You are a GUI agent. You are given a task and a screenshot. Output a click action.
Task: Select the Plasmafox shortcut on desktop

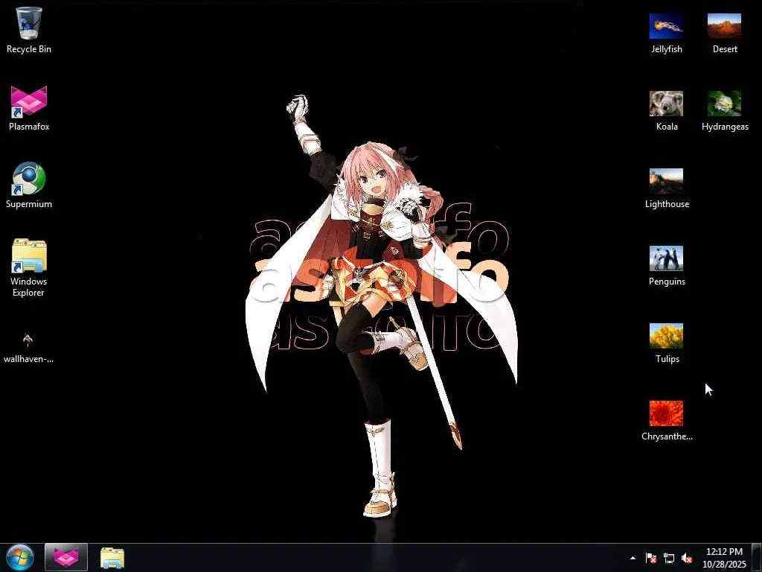[x=29, y=107]
